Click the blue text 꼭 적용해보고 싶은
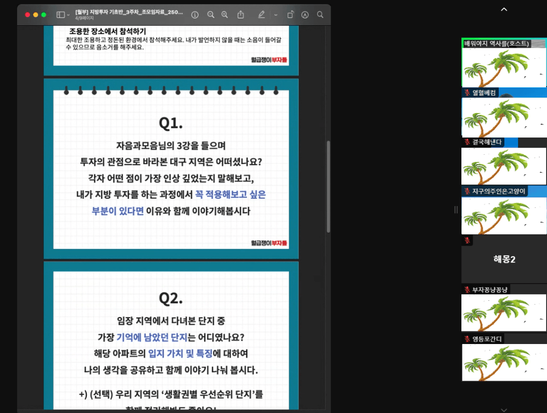 click(x=230, y=194)
